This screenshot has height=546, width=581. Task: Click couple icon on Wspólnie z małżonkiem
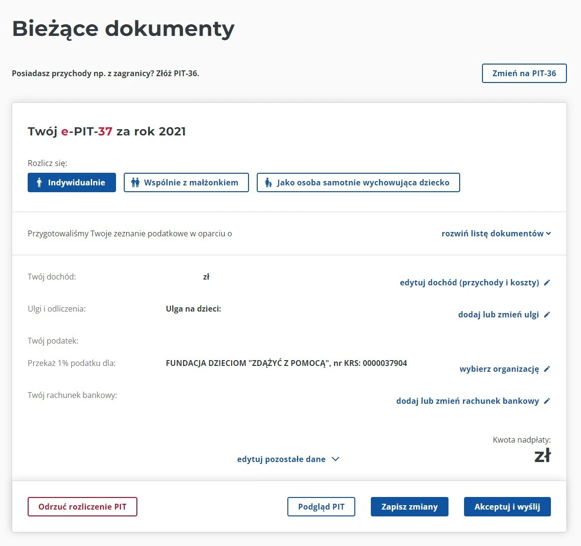point(135,182)
